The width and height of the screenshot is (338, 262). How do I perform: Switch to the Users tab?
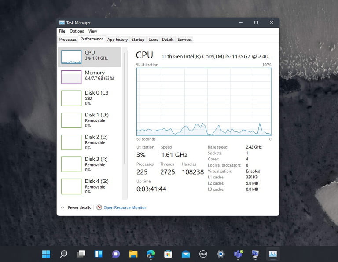coord(153,40)
